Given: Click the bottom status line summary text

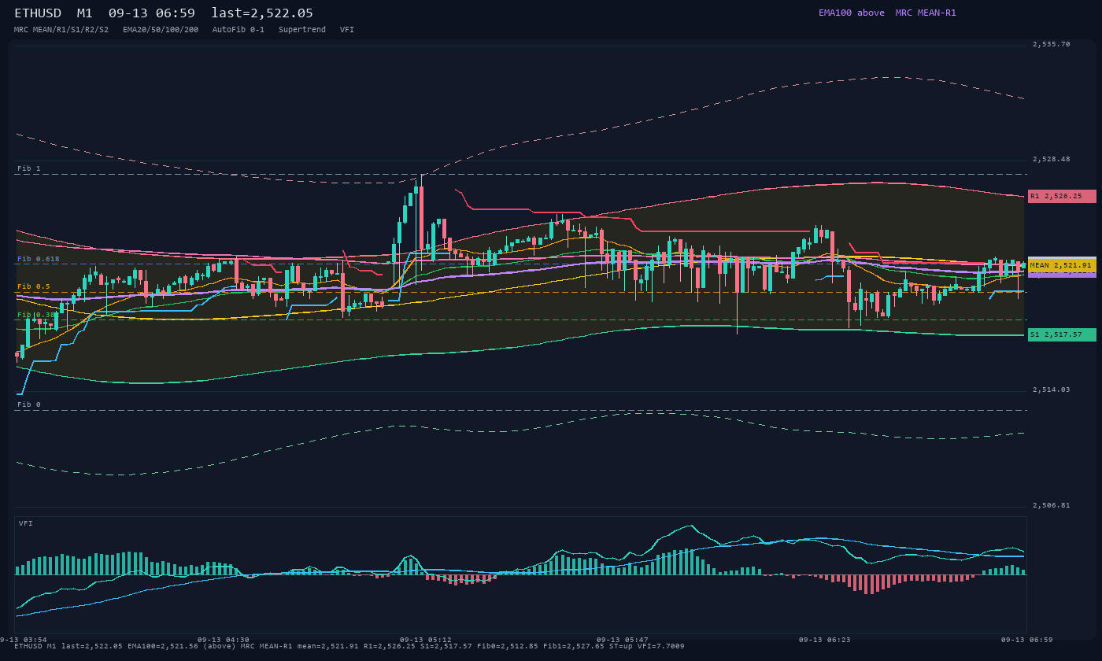Looking at the screenshot, I should (349, 646).
